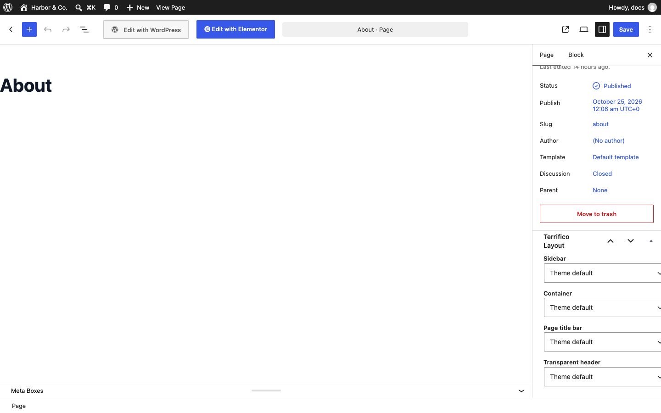661x413 pixels.
Task: Open the WordPress logo menu in admin bar
Action: tap(8, 7)
